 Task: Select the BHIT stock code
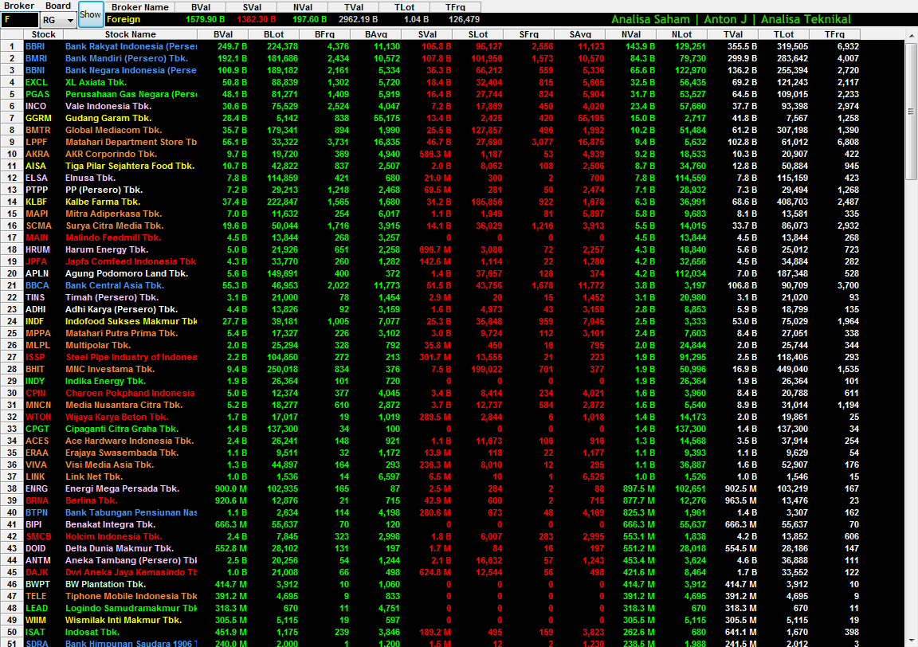pos(35,370)
